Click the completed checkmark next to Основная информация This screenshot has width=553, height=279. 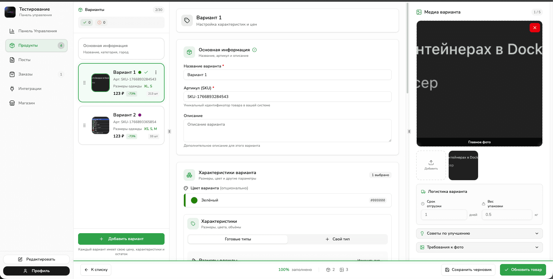point(254,50)
